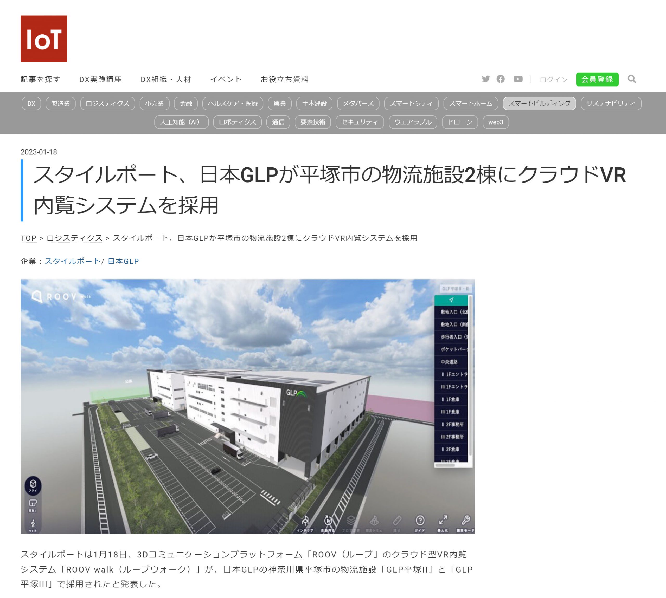Screen dimensions: 666x598
Task: Click the ROOV walk logo in viewer
Action: (x=61, y=296)
